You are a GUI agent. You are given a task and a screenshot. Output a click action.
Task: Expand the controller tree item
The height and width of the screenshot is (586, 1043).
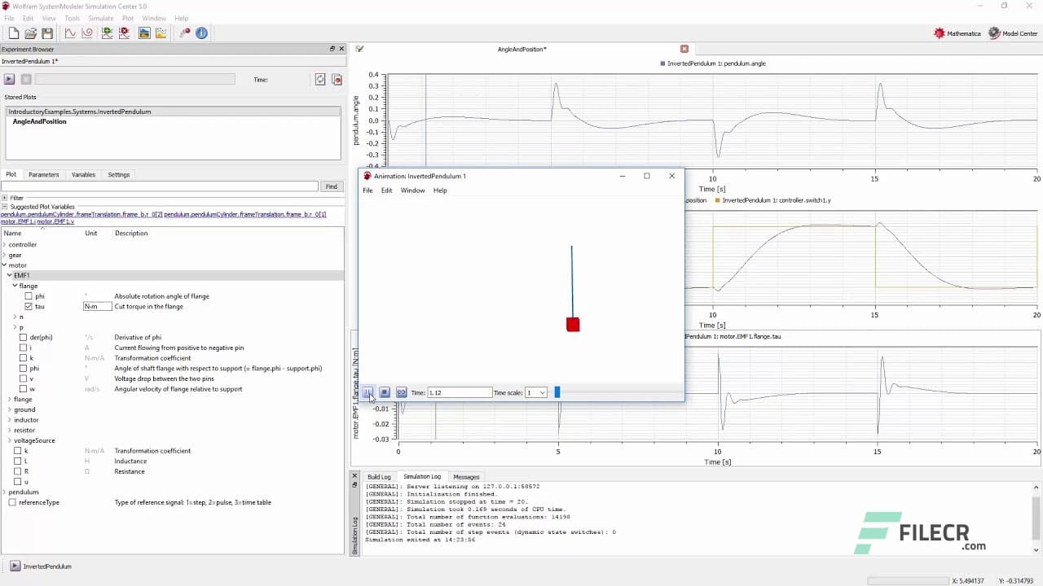click(x=6, y=244)
